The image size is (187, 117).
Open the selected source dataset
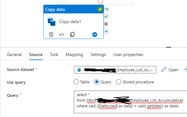pyautogui.click(x=173, y=70)
